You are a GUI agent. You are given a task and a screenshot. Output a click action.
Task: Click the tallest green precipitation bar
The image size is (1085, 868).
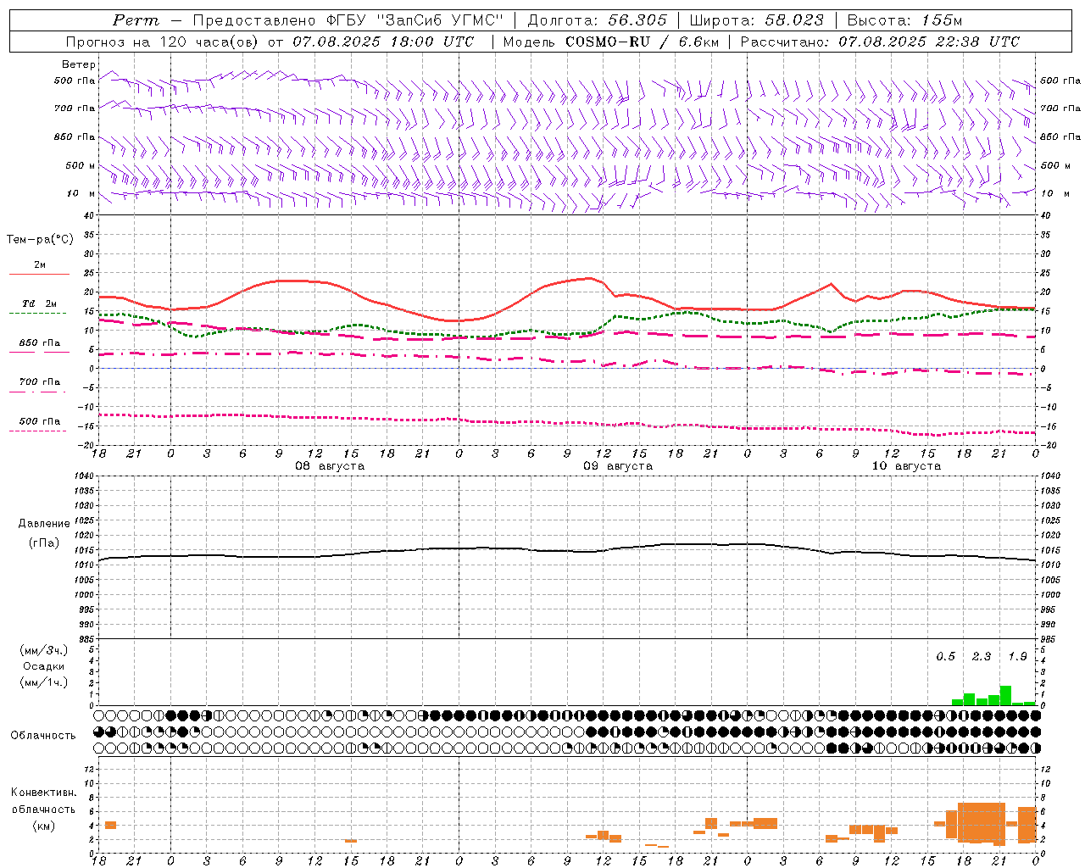tap(1005, 695)
